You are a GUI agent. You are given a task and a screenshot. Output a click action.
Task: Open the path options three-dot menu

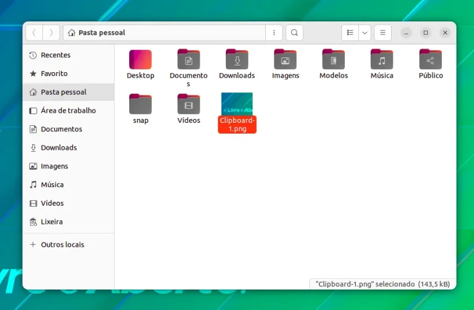[x=274, y=33]
